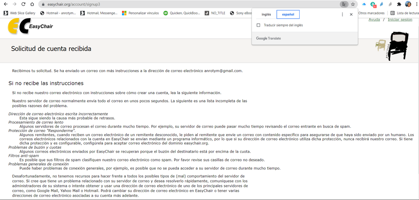Image resolution: width=419 pixels, height=200 pixels.
Task: Click the Protección de correo "Responderme" term
Action: pyautogui.click(x=42, y=131)
